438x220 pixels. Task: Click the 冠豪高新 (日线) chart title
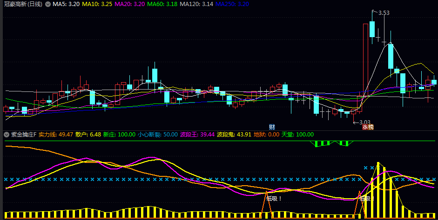[x=22, y=4]
